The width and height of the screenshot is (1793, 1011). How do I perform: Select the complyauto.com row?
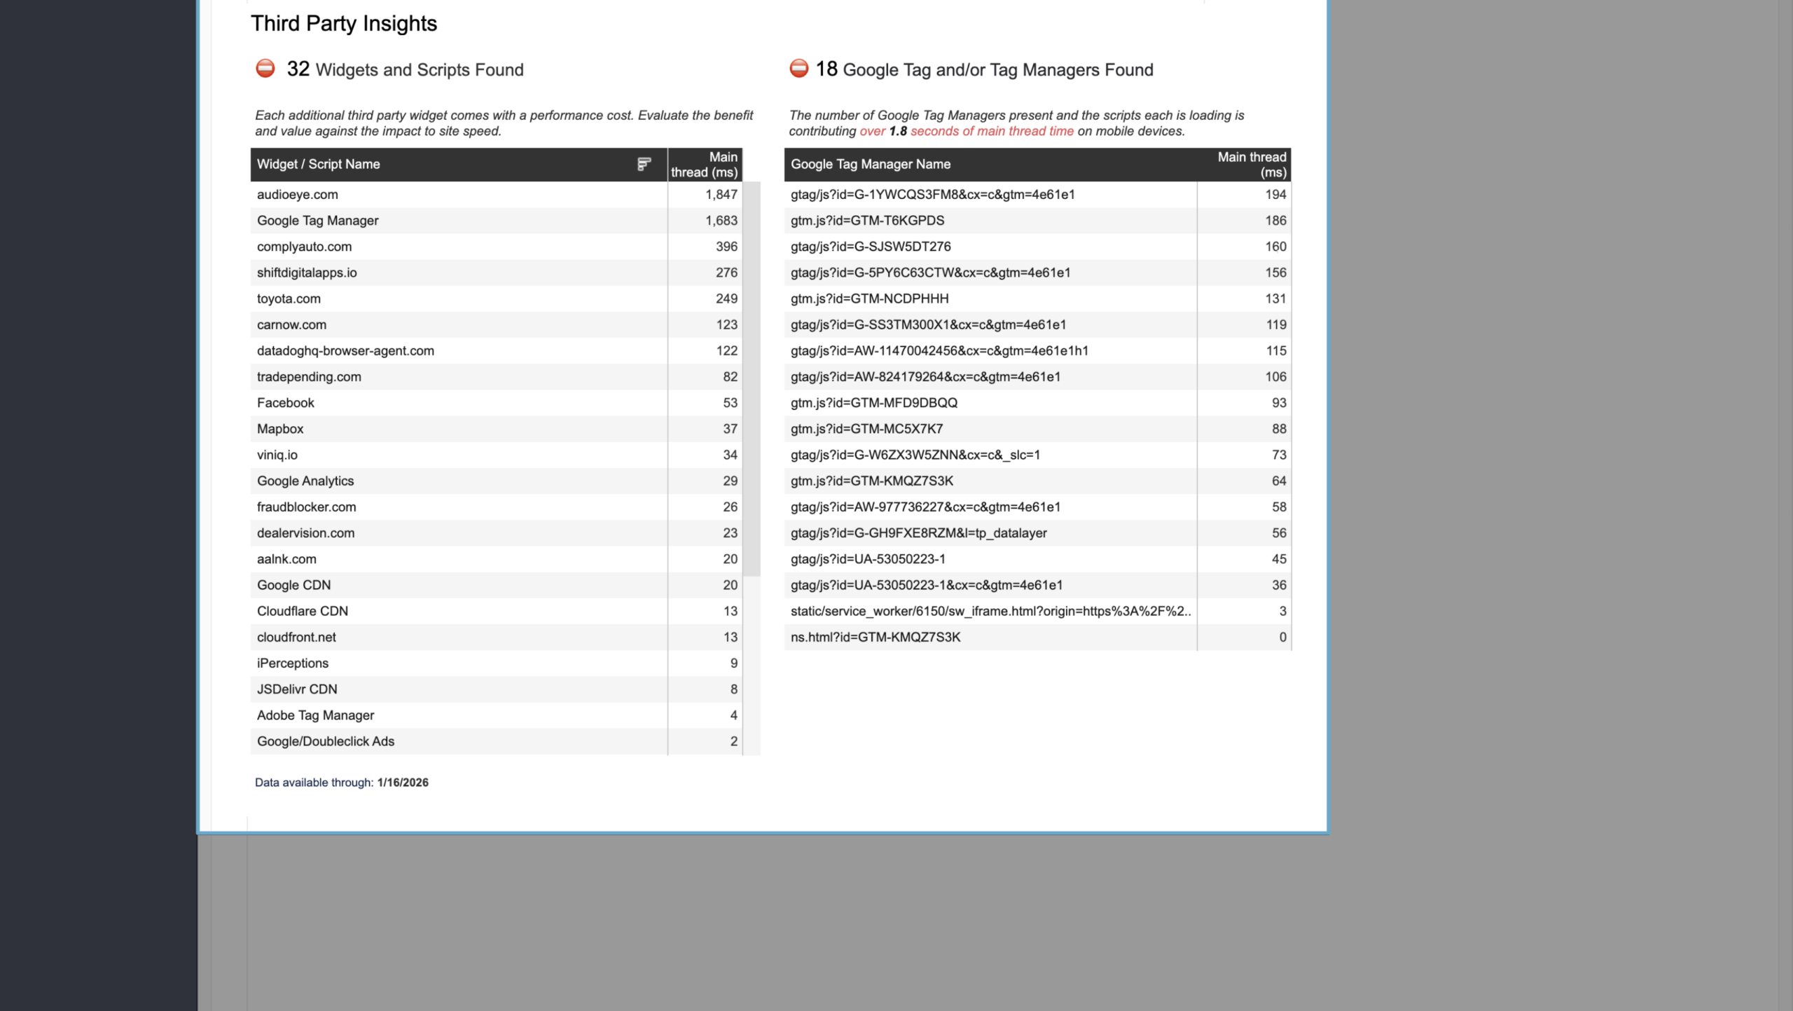pyautogui.click(x=497, y=247)
